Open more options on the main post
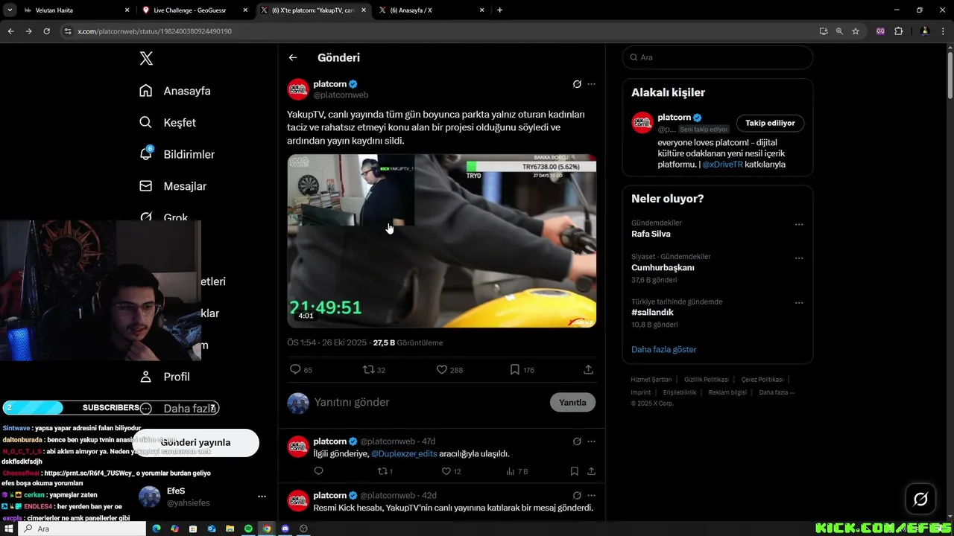The image size is (954, 536). 591,84
